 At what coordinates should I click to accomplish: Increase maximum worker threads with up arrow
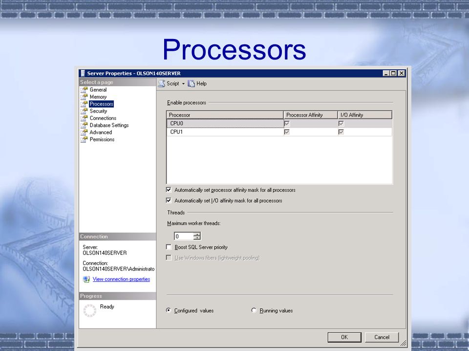pyautogui.click(x=197, y=234)
